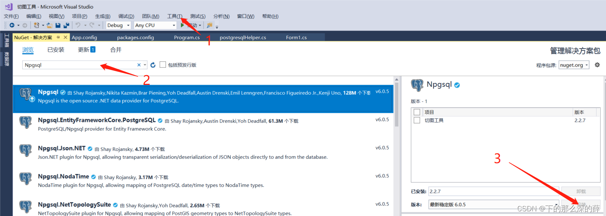This screenshot has height=216, width=606.
Task: Click the 卸载 uninstall button
Action: [x=581, y=191]
